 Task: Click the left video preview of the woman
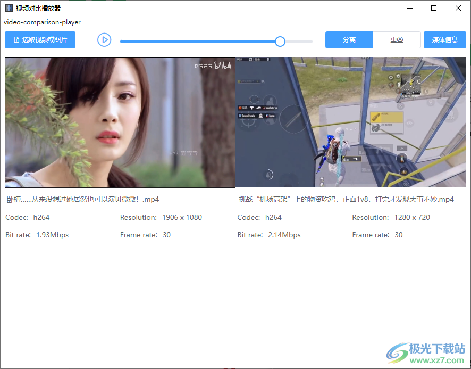tap(120, 122)
